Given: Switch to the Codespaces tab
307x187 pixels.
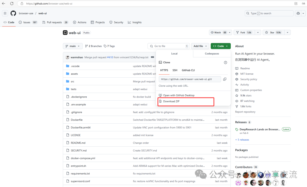Looking at the screenshot, I should click(x=212, y=53).
